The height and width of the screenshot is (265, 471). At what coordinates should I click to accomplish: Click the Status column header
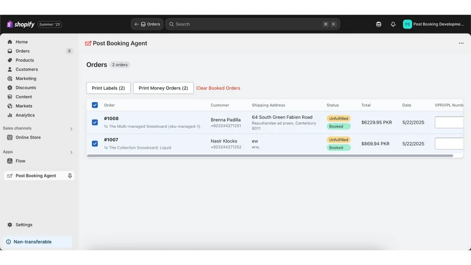point(333,105)
